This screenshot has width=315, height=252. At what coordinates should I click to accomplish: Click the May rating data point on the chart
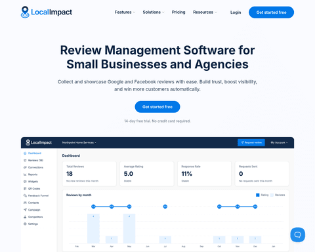pos(129,207)
